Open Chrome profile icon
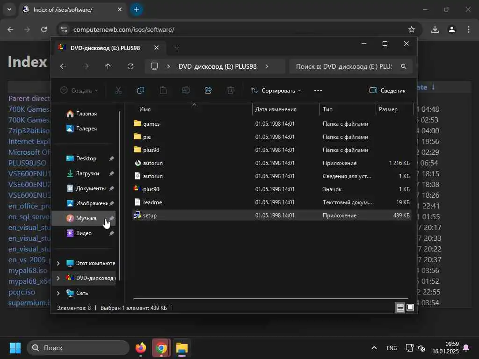479x359 pixels. (452, 29)
